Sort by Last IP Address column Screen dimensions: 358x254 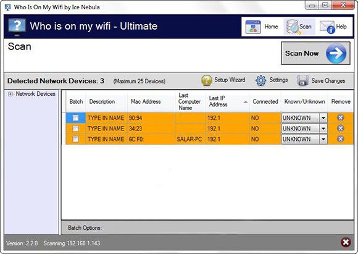coord(227,101)
